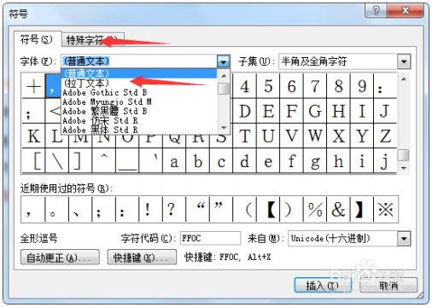Select the semicolon cell in symbol grid
Image resolution: width=432 pixels, height=307 pixels.
(x=33, y=111)
